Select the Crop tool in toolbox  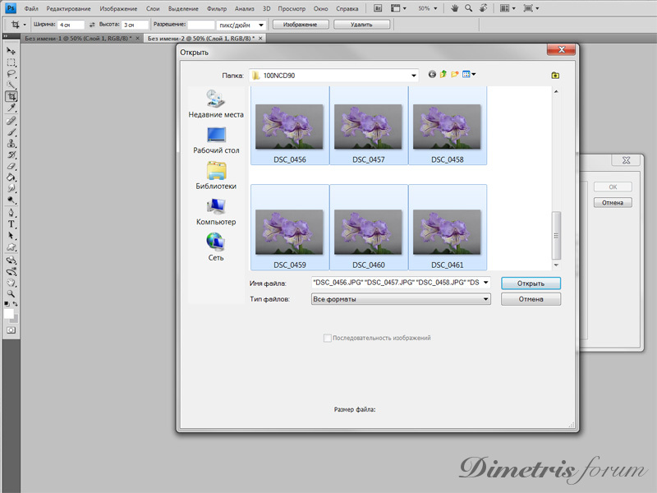point(11,96)
